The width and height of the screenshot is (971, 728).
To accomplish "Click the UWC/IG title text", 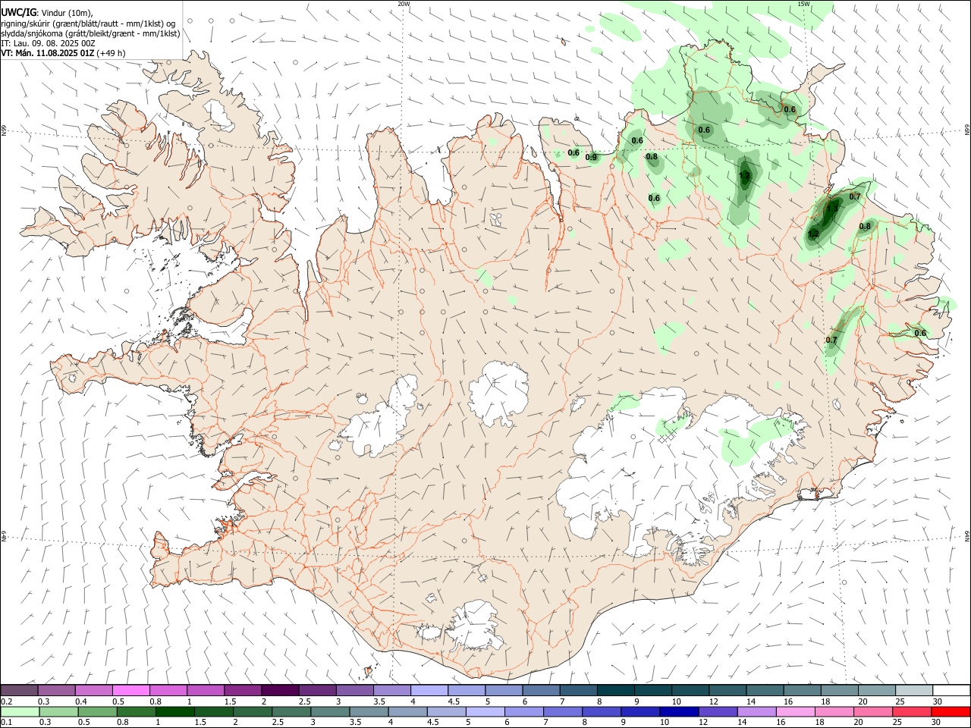I will click(18, 12).
